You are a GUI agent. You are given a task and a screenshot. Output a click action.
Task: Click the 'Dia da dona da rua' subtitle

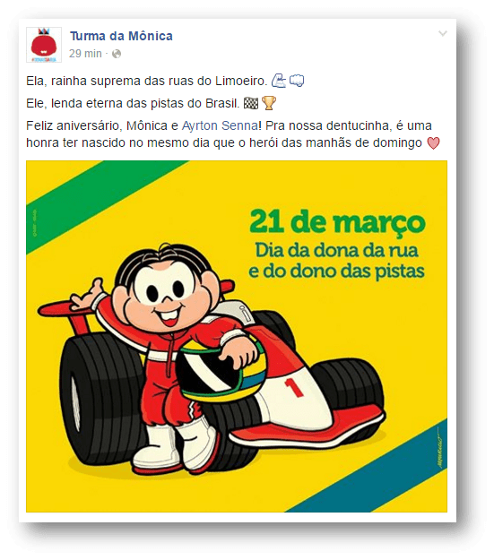[336, 251]
